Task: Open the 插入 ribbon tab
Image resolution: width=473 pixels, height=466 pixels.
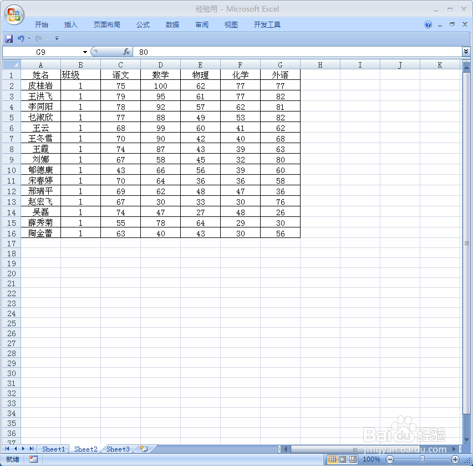Action: [x=71, y=25]
